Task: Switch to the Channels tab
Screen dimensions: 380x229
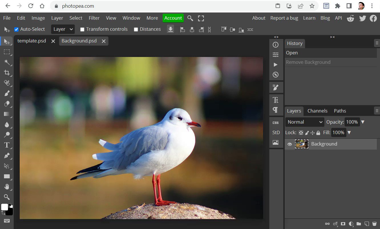Action: click(317, 111)
